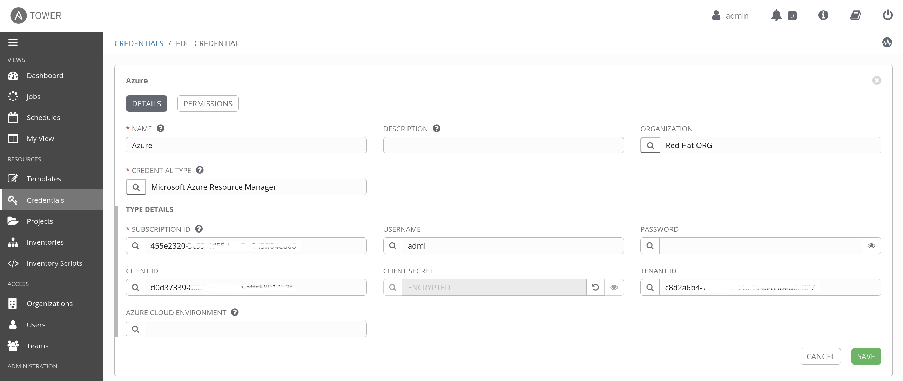The height and width of the screenshot is (381, 903).
Task: Close the Azure credential panel
Action: pos(876,81)
